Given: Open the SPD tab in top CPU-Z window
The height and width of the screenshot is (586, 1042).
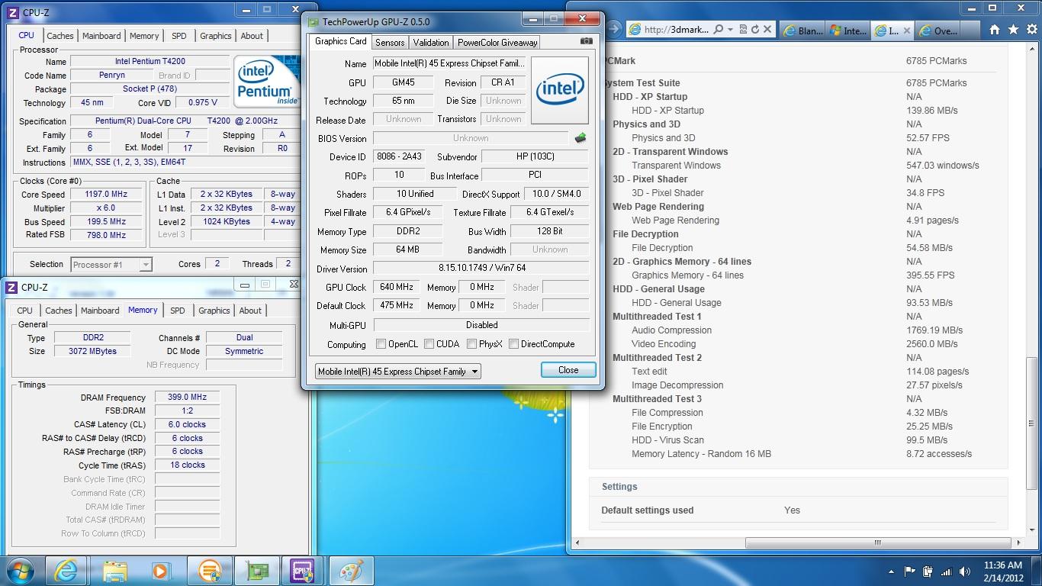Looking at the screenshot, I should coord(179,36).
